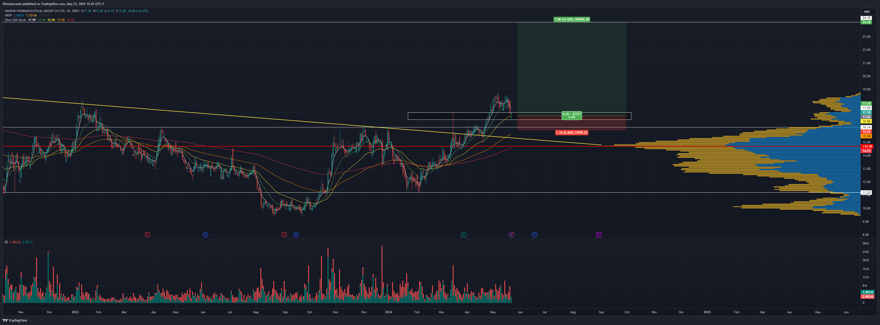Click the teal 17.28 current price label
This screenshot has width=880, height=325.
pos(866,112)
